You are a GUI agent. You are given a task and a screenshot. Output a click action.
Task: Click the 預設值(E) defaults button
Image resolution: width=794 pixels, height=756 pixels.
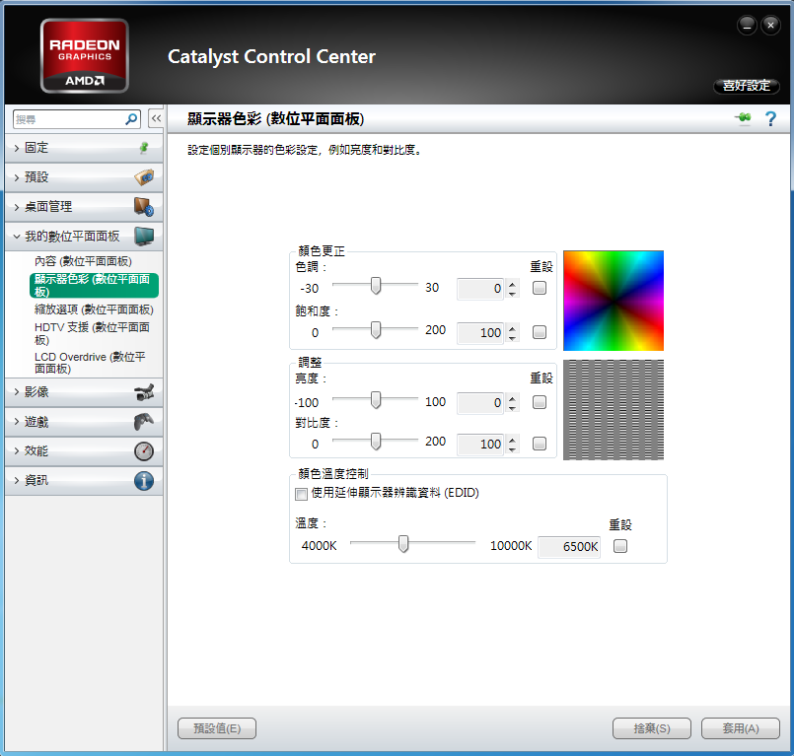(x=217, y=728)
